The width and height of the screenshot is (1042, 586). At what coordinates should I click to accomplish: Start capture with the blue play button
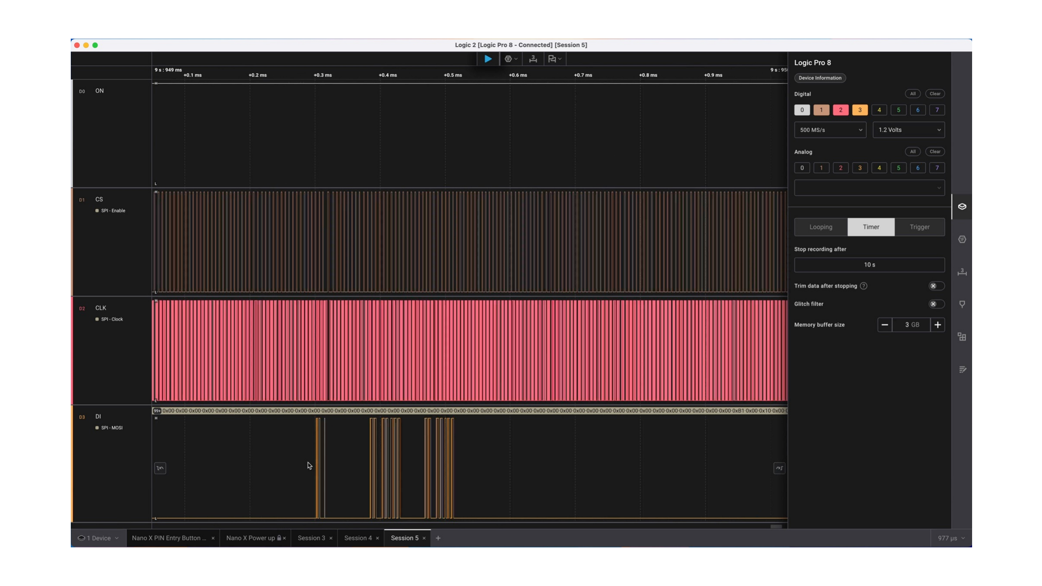click(x=488, y=59)
